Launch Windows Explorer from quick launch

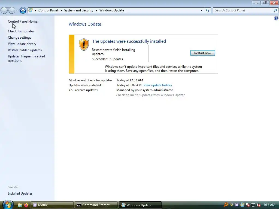20,205
